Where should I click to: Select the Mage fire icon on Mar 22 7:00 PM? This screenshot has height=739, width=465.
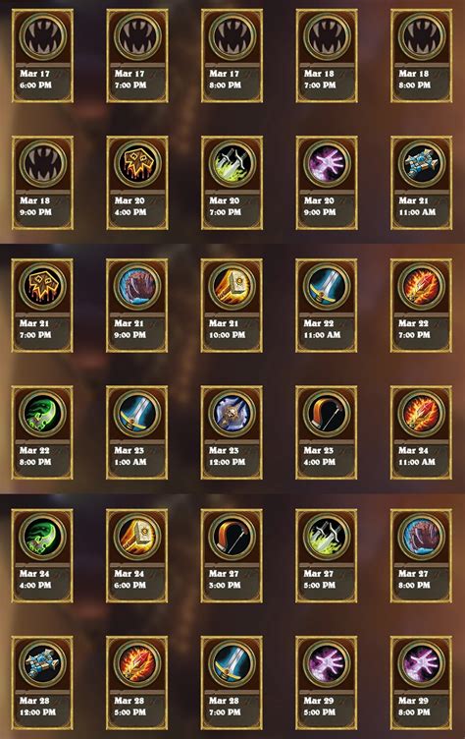pos(421,287)
